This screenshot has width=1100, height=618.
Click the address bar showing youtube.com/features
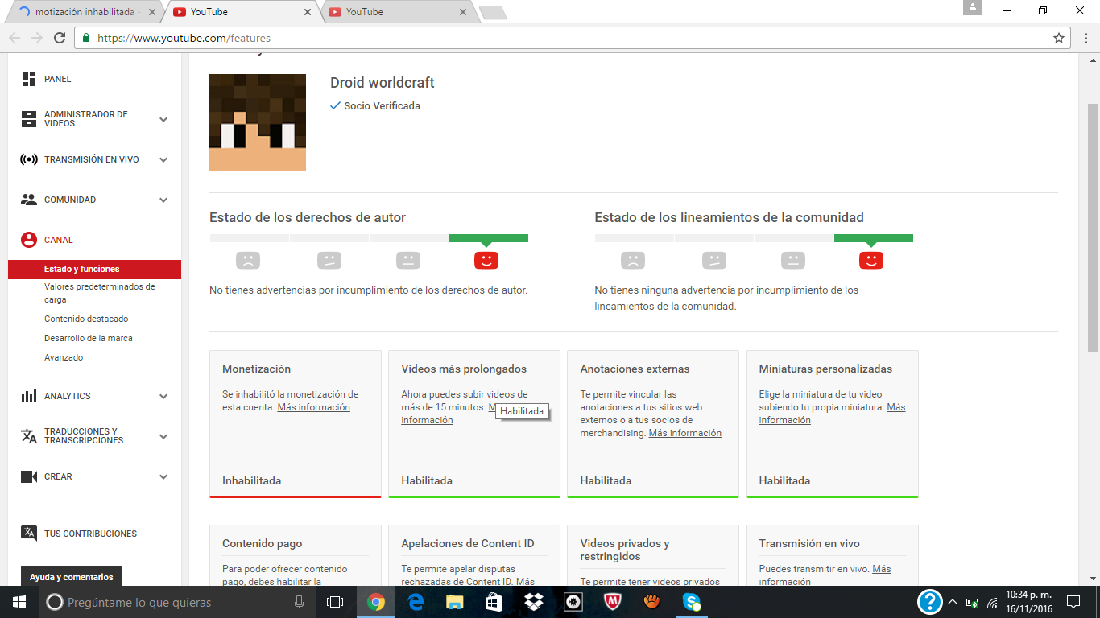(572, 38)
